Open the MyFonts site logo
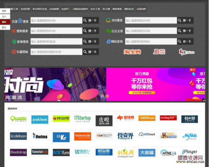Viewport: 210px width, 167px height. click(190, 136)
